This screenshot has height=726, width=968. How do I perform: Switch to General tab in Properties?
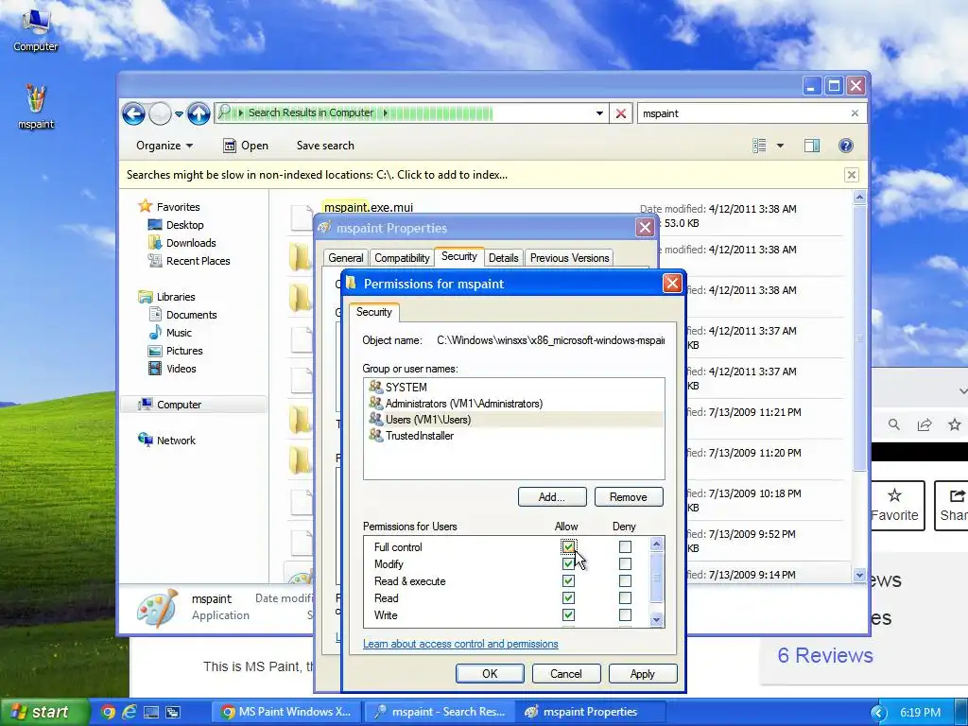346,258
